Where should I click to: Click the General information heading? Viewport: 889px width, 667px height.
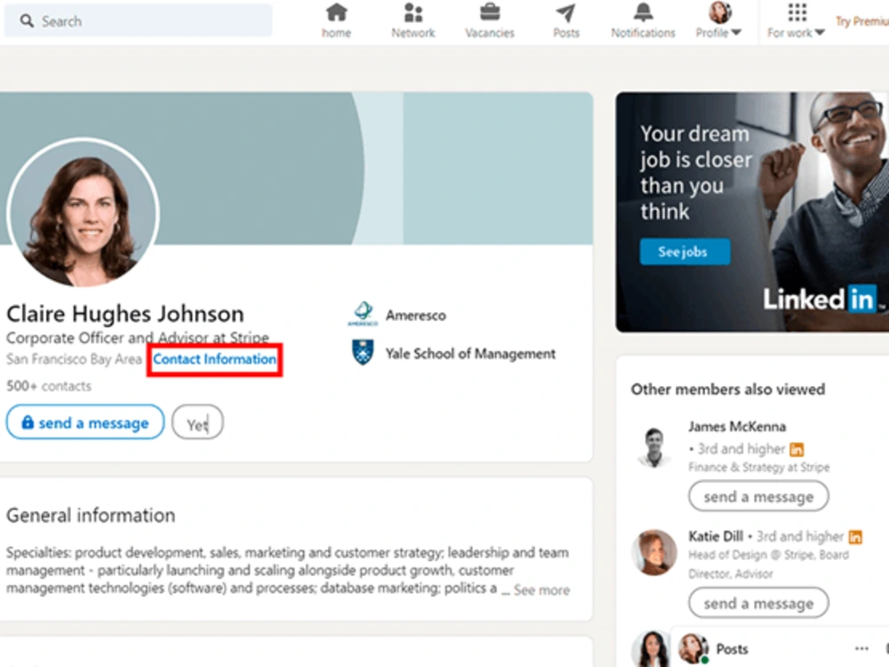click(x=91, y=516)
